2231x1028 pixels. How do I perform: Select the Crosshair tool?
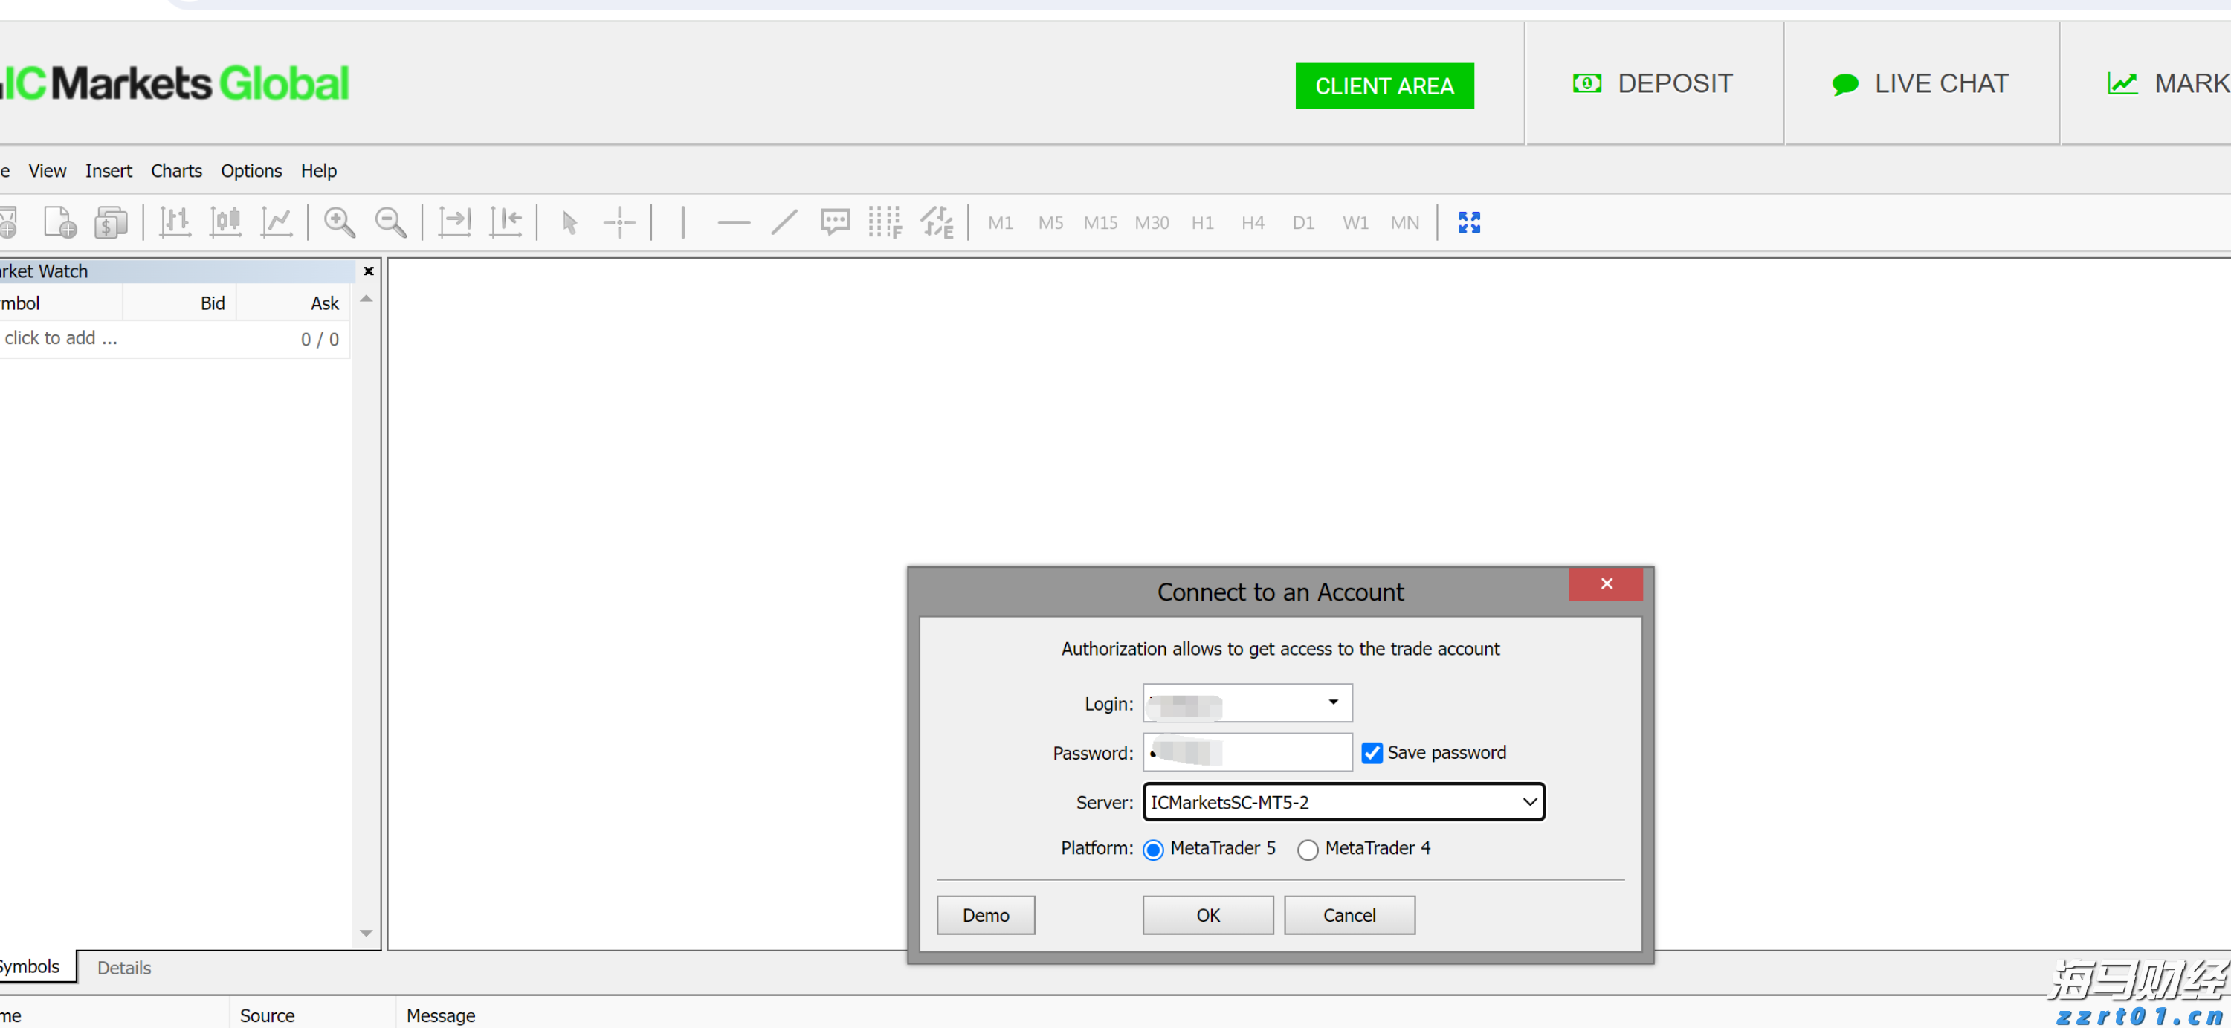pyautogui.click(x=619, y=222)
